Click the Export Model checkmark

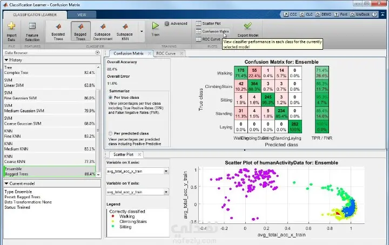(x=247, y=26)
